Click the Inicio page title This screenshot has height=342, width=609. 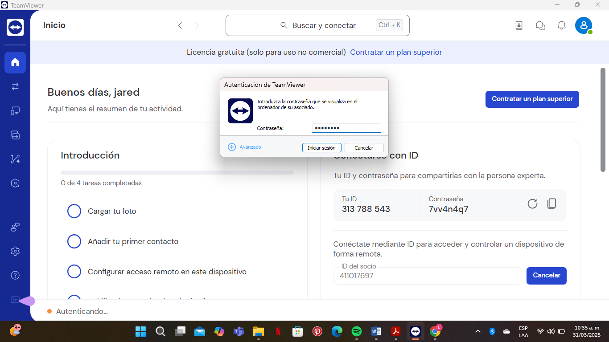pos(54,25)
